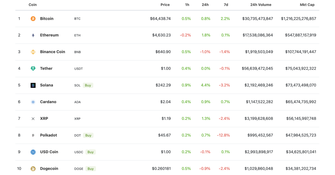
Task: Click XRP 24h volume $3,199,628,608
Action: pos(259,118)
